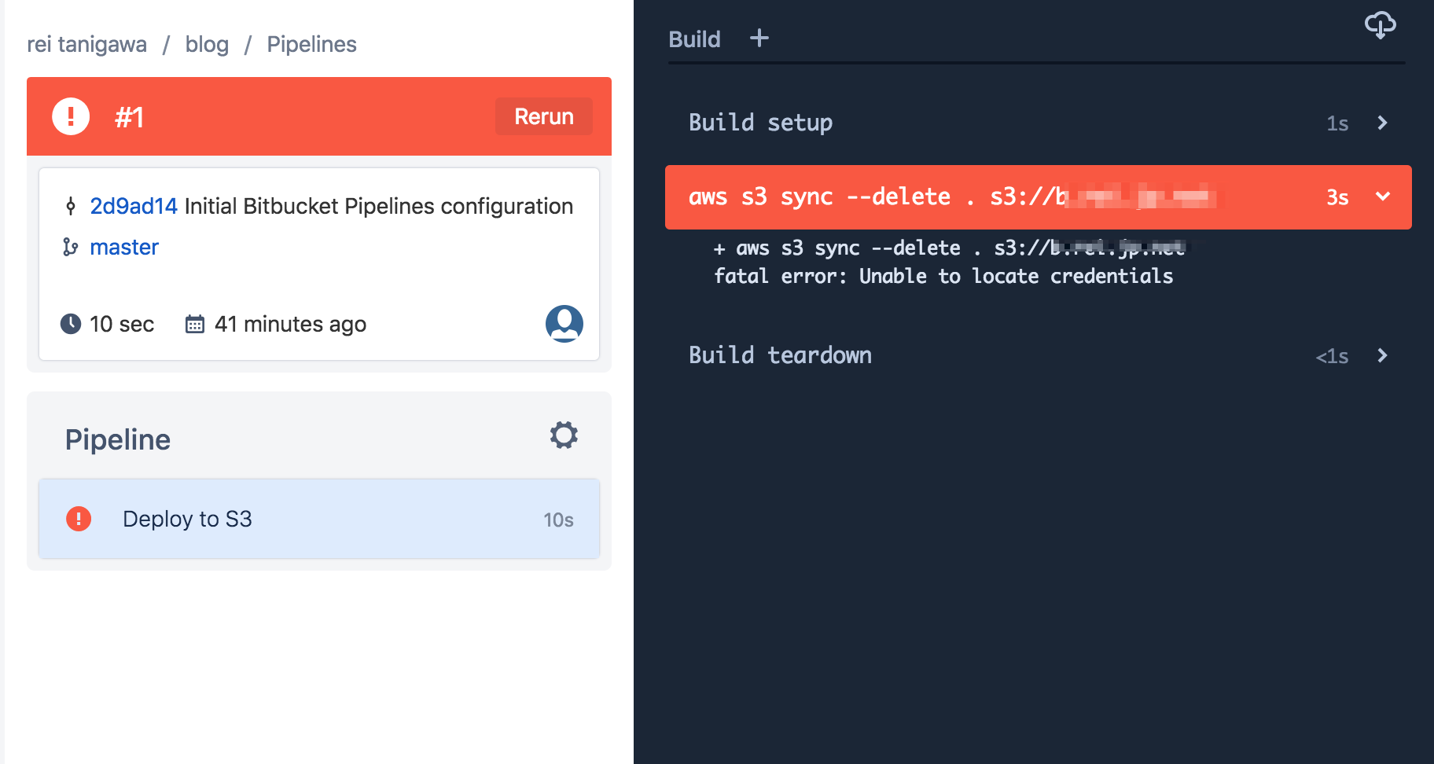Click the clock icon next to 10 sec
Image resolution: width=1434 pixels, height=764 pixels.
point(71,324)
